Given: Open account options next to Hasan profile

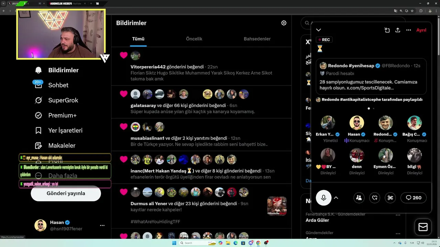Looking at the screenshot, I should click(x=102, y=225).
